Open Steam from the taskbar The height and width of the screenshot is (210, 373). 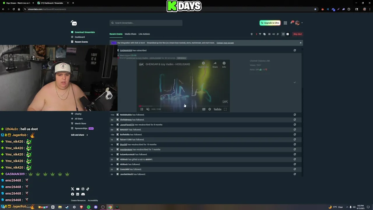point(67,207)
